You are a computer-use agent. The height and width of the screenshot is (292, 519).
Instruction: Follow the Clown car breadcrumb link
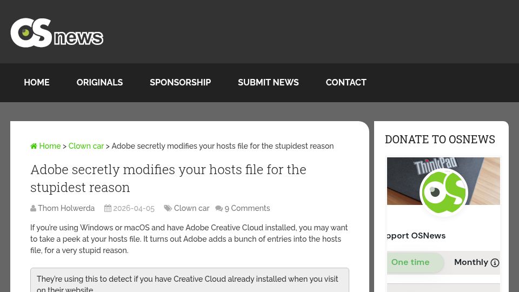coord(86,146)
